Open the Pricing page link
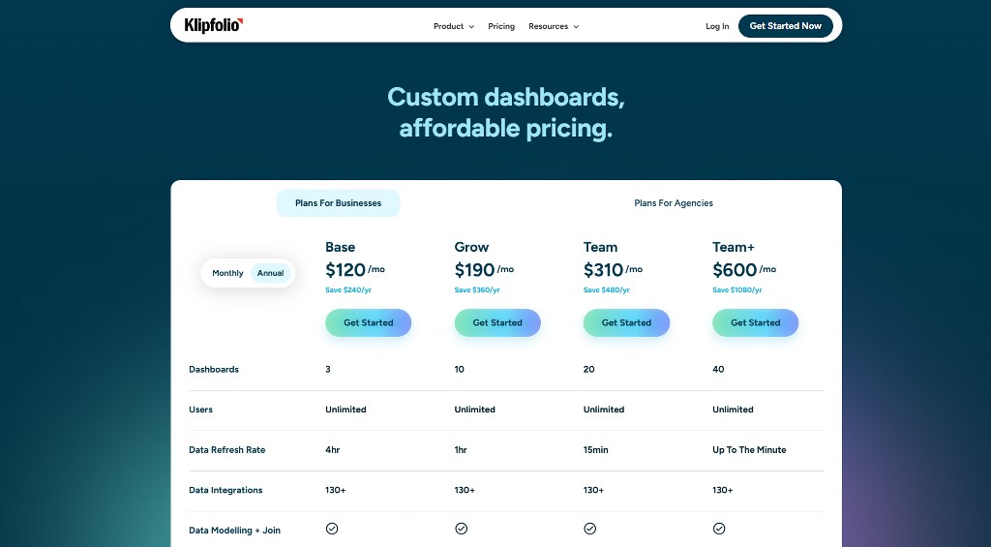 [501, 26]
